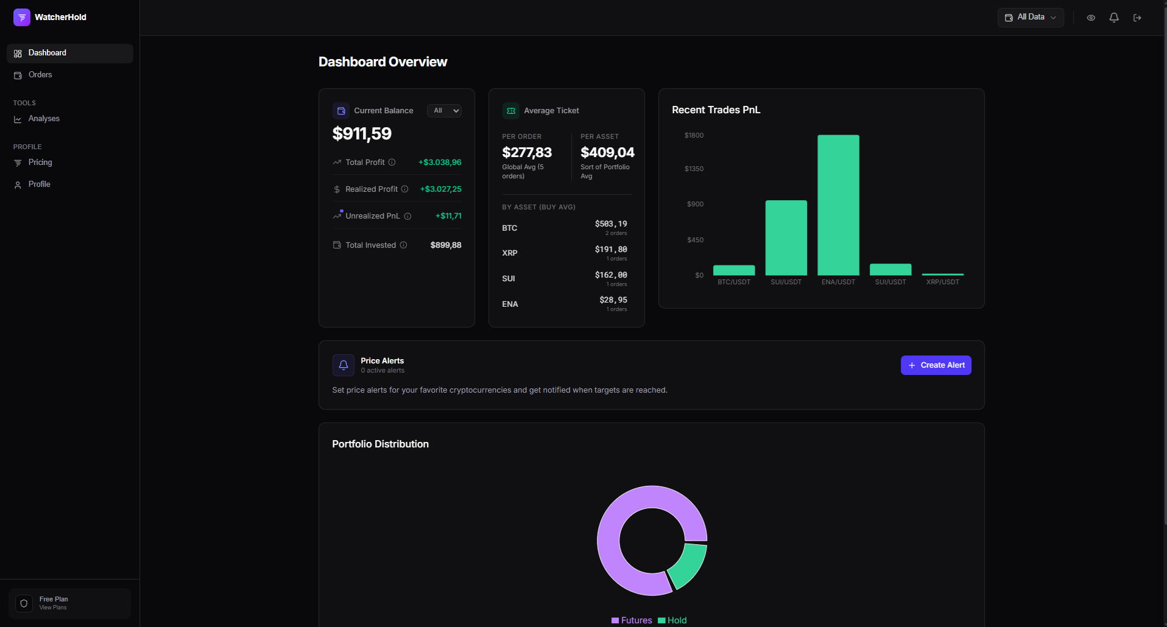Click the notification bell icon
The height and width of the screenshot is (627, 1167).
tap(1113, 18)
